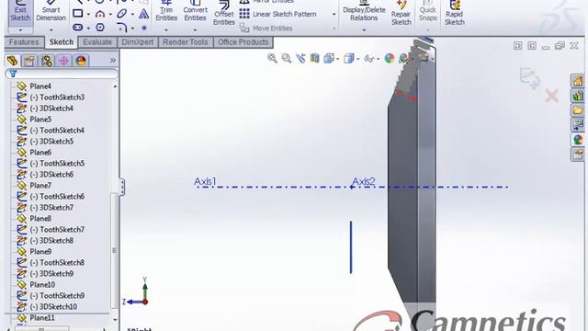Select the Sketch tab

point(62,42)
